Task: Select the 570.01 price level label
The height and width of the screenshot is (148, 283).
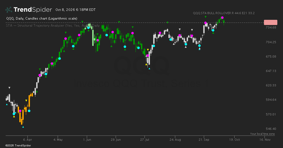Action: click(271, 114)
